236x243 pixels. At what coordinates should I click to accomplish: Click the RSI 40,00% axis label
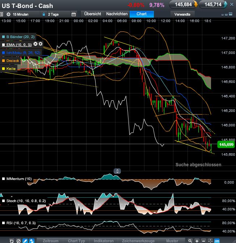coord(228,231)
